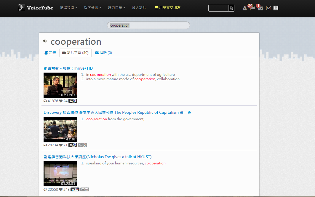
Task: Click the VoiceTube logo
Action: click(36, 8)
